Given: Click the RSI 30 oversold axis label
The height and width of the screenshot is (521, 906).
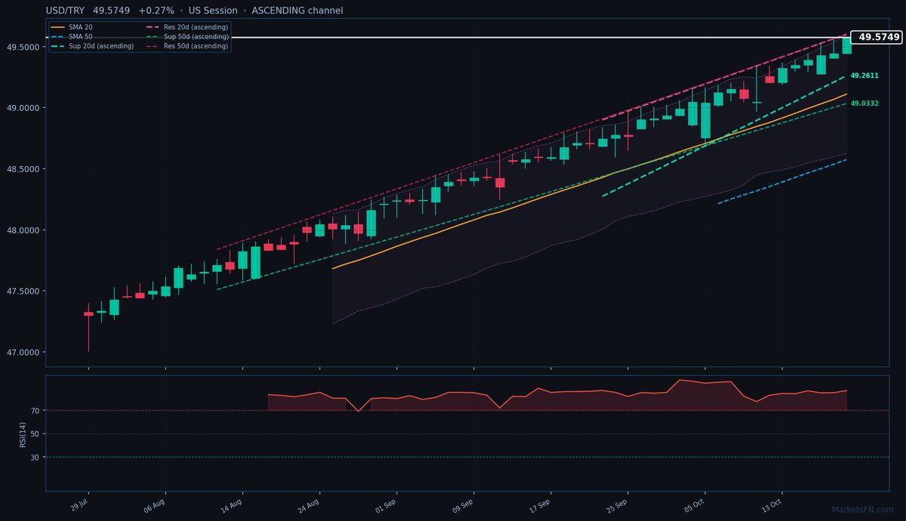Looking at the screenshot, I should [35, 458].
